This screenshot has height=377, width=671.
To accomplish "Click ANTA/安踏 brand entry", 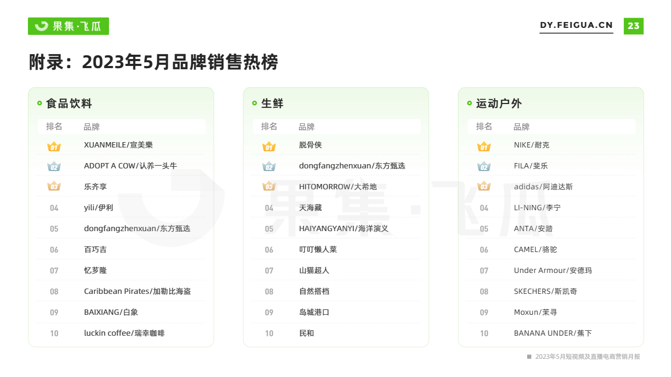I will click(x=533, y=228).
